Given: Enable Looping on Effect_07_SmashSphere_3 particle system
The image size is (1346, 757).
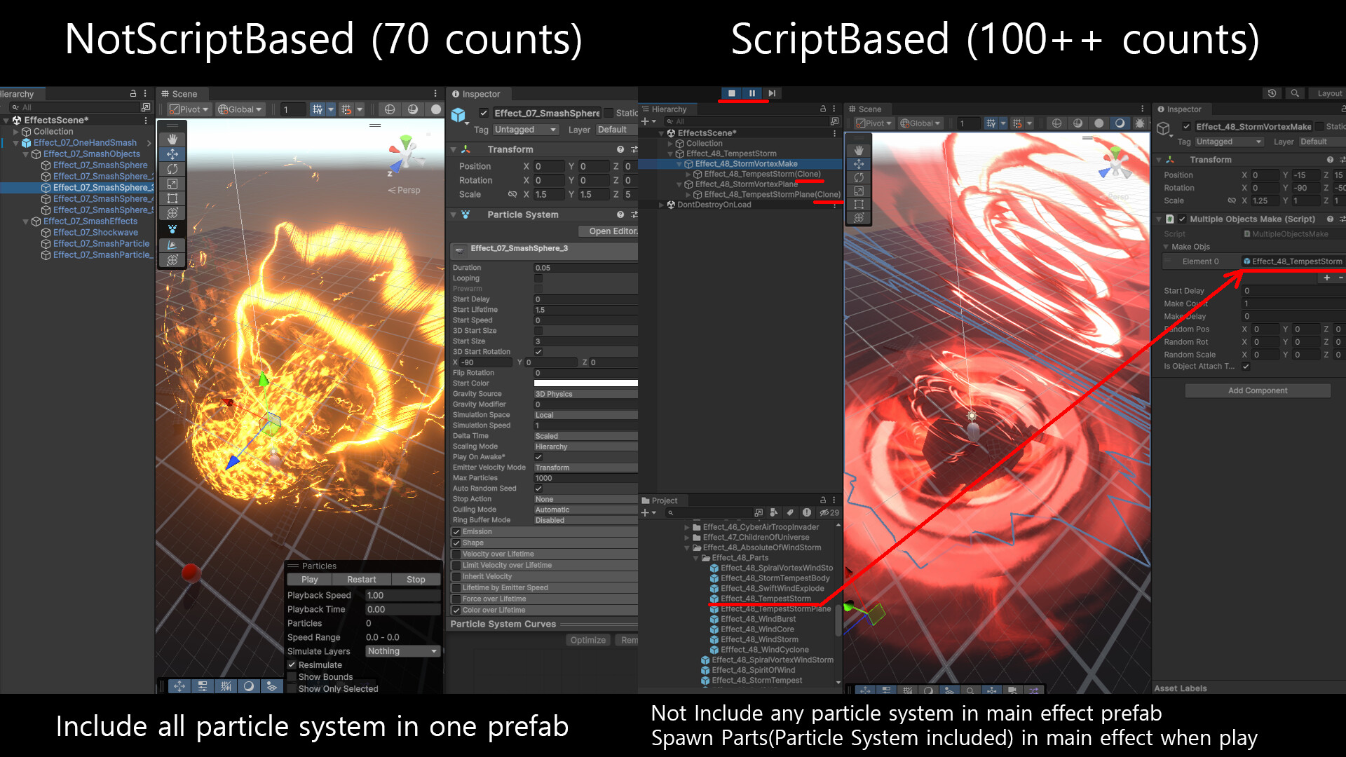Looking at the screenshot, I should pyautogui.click(x=538, y=278).
